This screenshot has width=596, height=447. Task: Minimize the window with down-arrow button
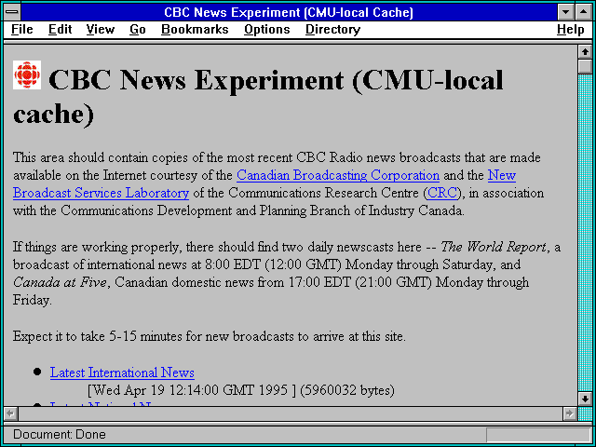point(565,12)
